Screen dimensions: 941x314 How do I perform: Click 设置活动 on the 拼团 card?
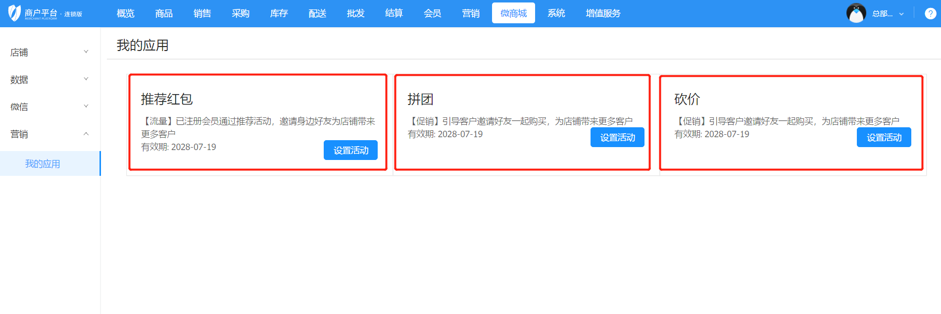coord(617,138)
